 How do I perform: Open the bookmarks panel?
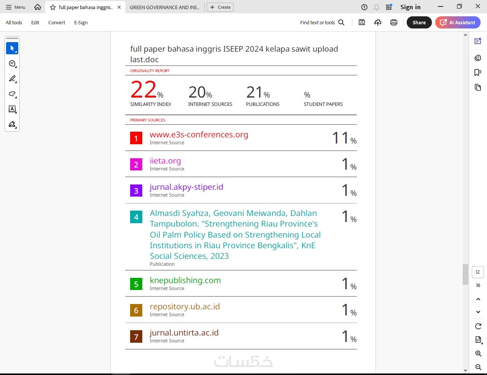point(478,72)
